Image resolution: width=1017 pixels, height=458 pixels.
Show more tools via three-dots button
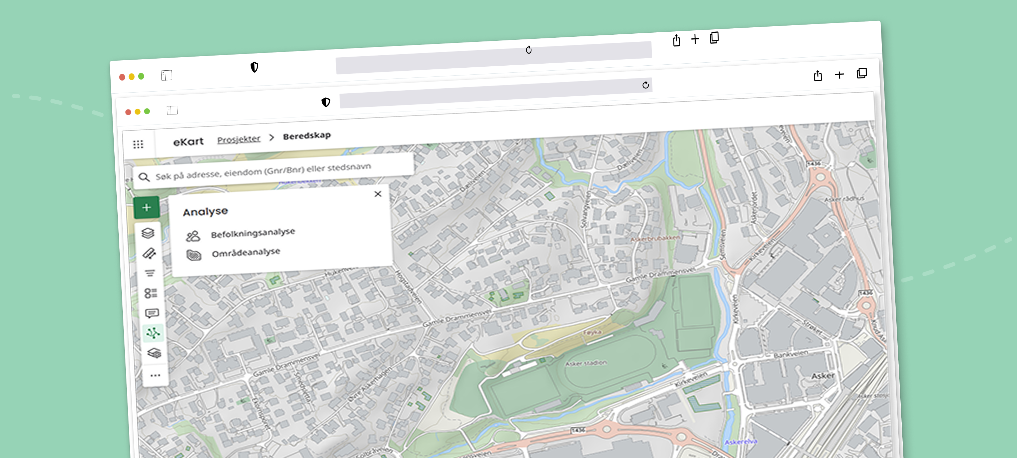tap(155, 375)
